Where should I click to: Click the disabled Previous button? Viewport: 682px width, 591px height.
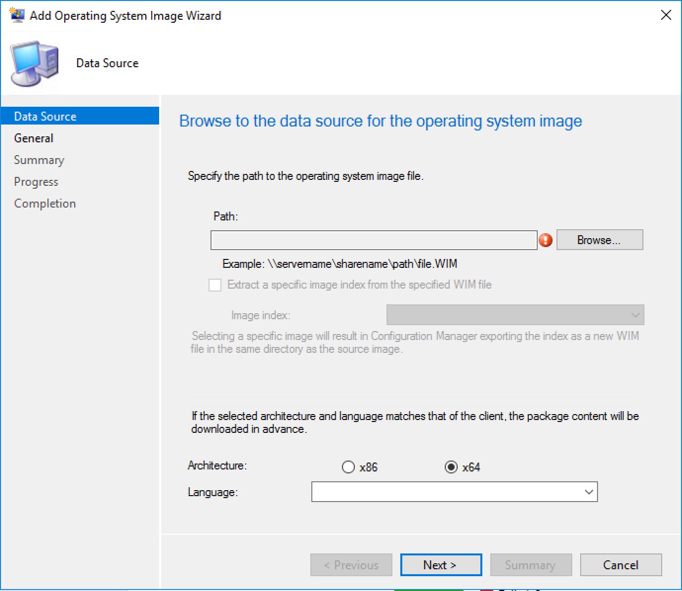point(351,565)
